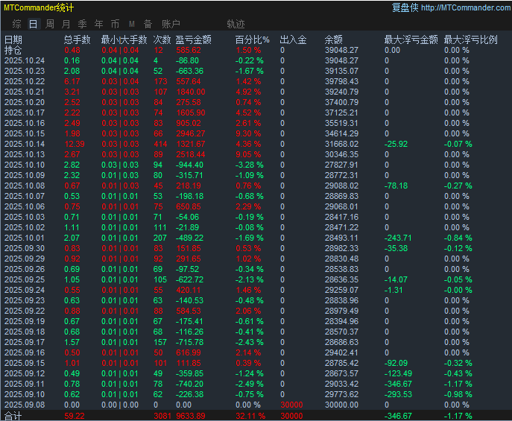The image size is (512, 421).
Task: Click balance value 28417.16
Action: pos(341,218)
